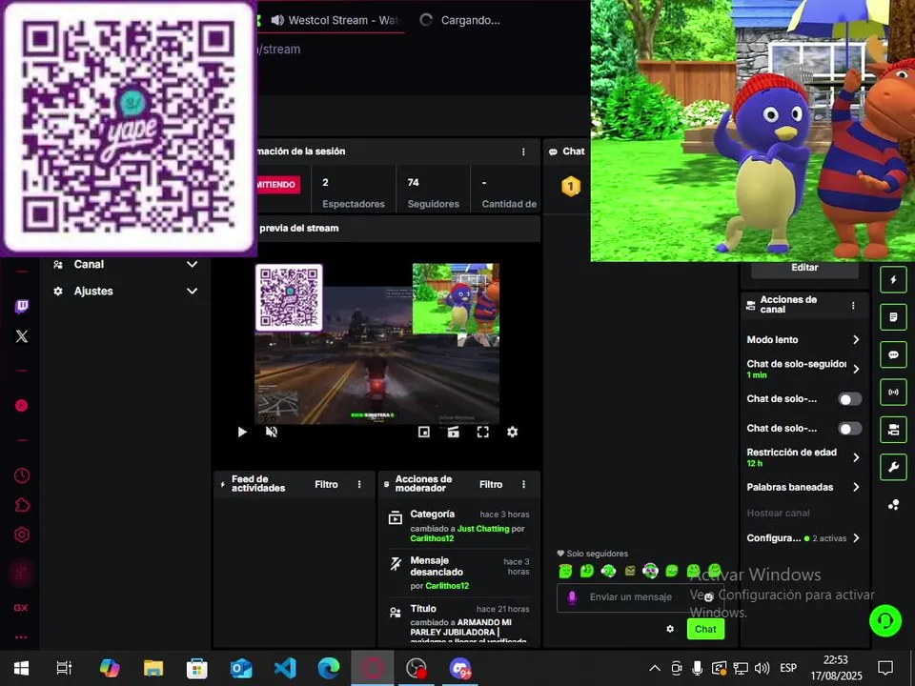
Task: Unmute the stream preview audio
Action: click(x=272, y=432)
